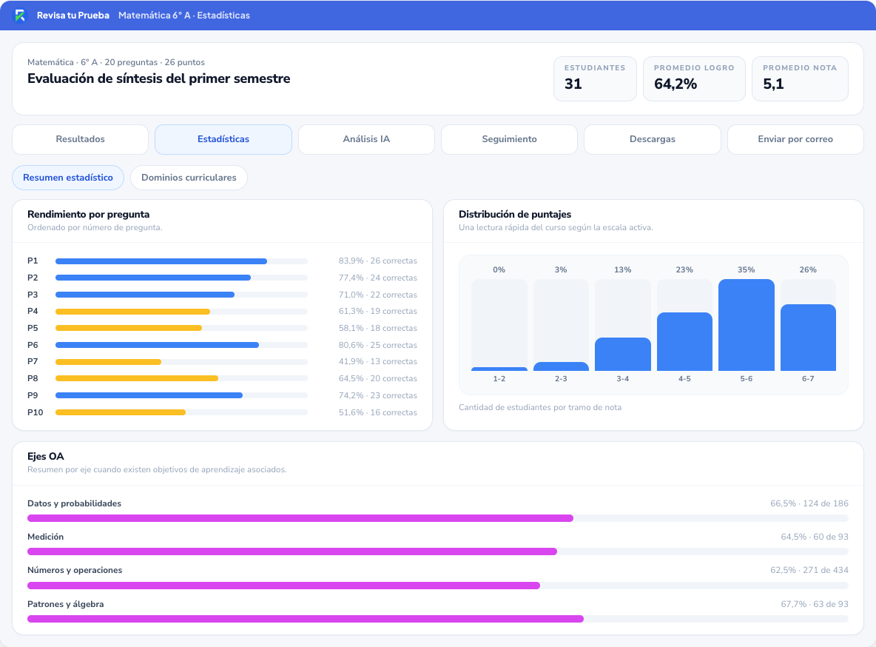This screenshot has width=876, height=647.
Task: Select the Resumen estadístico sub-tab
Action: [x=68, y=178]
